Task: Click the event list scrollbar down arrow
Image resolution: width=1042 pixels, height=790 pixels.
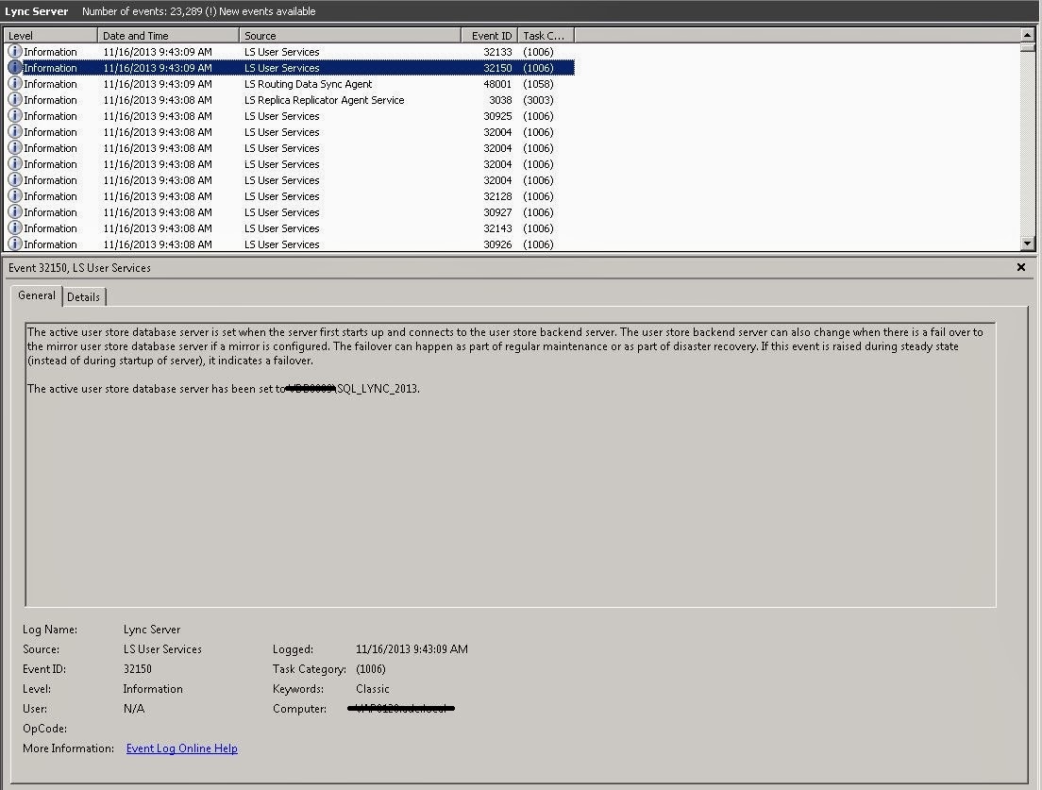Action: 1028,244
